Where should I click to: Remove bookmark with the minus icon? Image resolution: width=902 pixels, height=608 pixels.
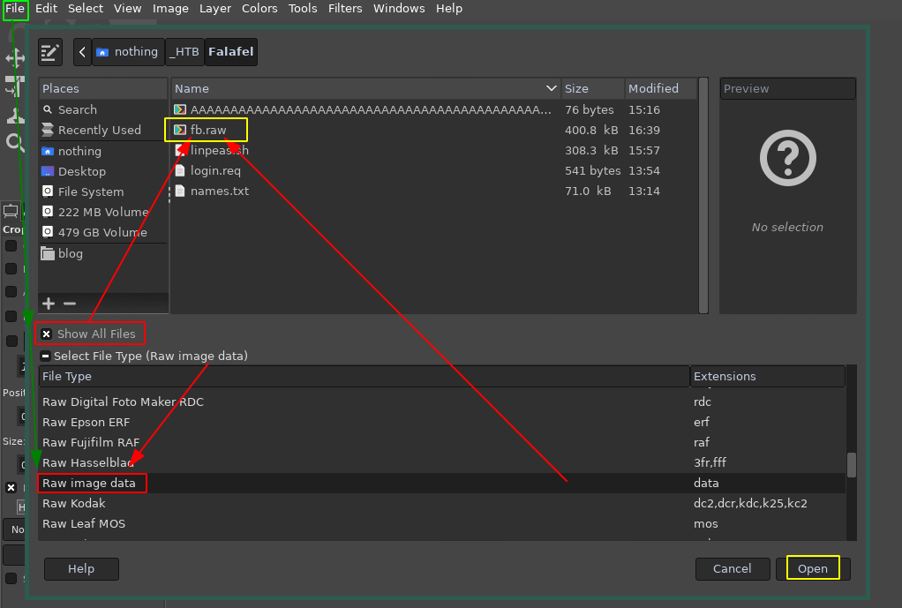coord(70,304)
